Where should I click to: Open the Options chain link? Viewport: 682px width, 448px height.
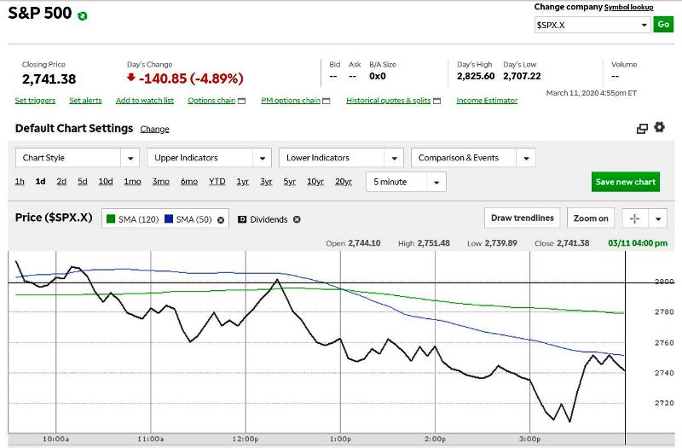click(211, 101)
